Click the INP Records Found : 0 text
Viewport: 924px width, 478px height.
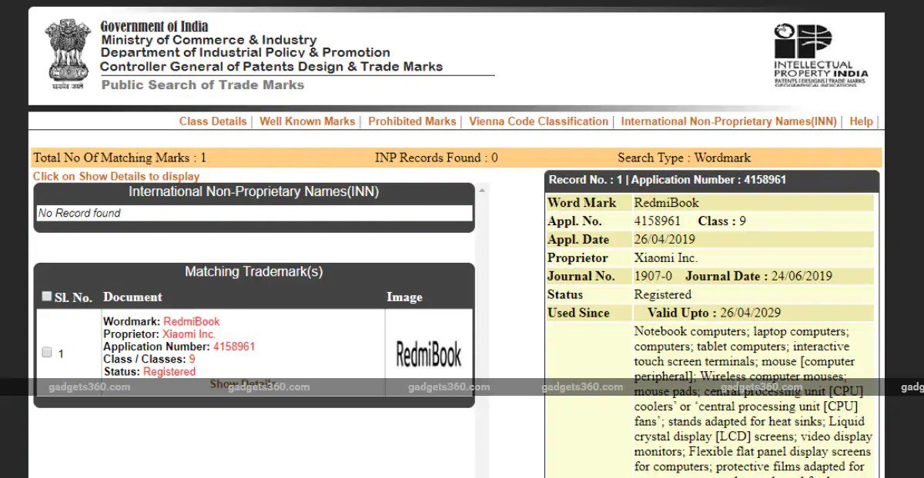(x=437, y=158)
